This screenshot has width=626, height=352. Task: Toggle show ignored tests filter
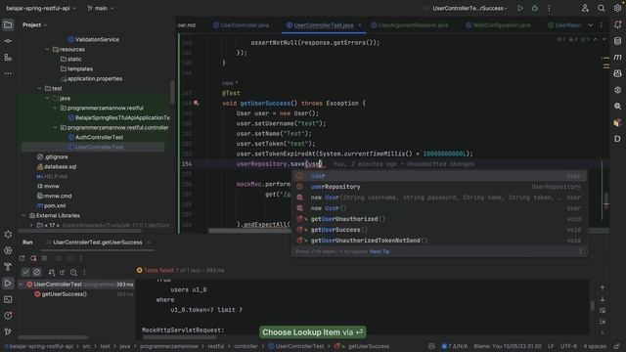pyautogui.click(x=37, y=272)
